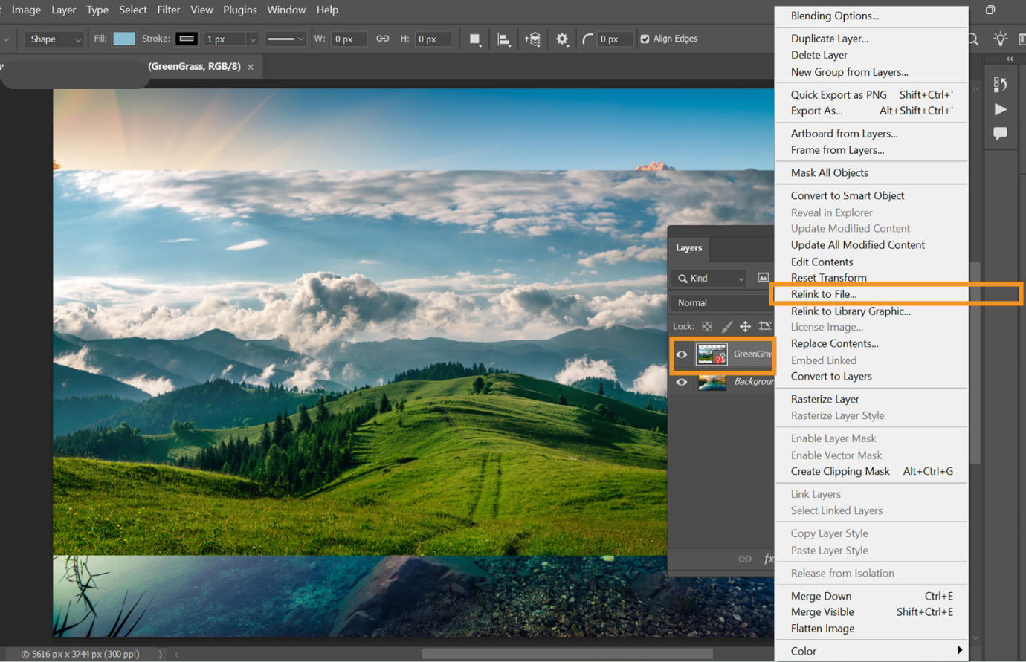Image resolution: width=1026 pixels, height=662 pixels.
Task: Open the shape settings gear icon
Action: click(561, 39)
